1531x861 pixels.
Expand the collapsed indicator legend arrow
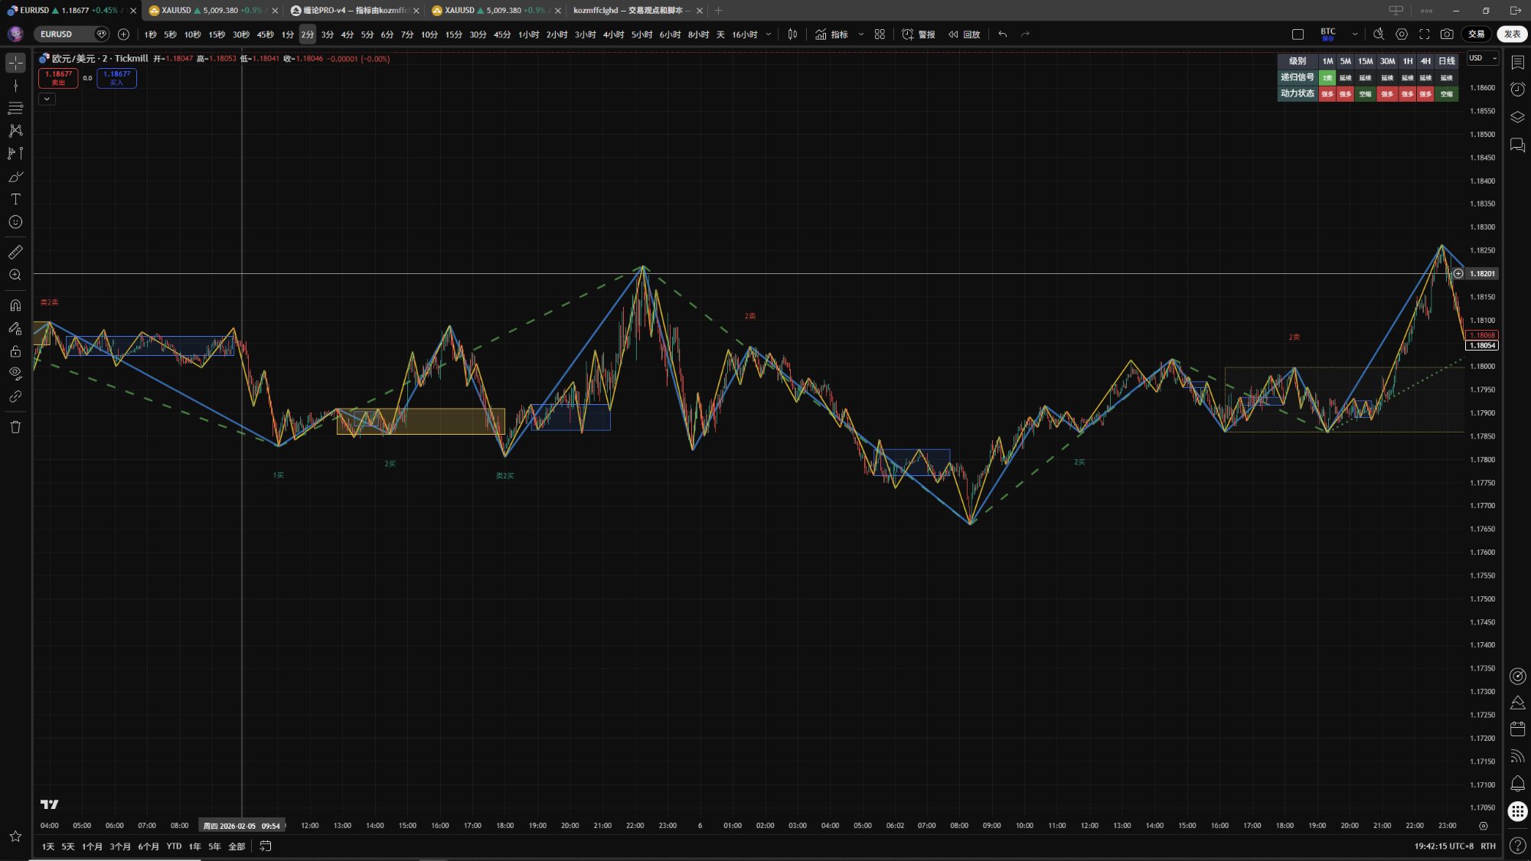47,99
